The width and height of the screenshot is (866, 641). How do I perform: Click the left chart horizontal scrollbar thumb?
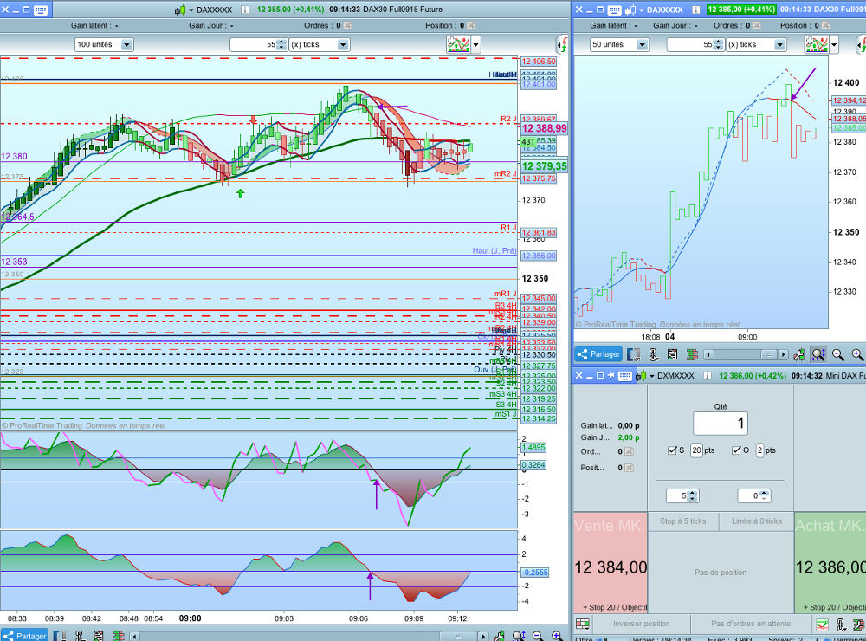point(458,637)
